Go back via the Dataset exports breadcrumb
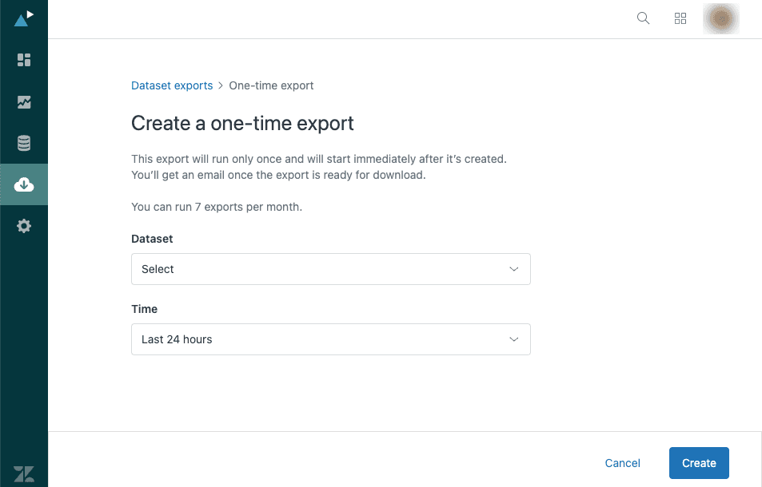 (171, 85)
